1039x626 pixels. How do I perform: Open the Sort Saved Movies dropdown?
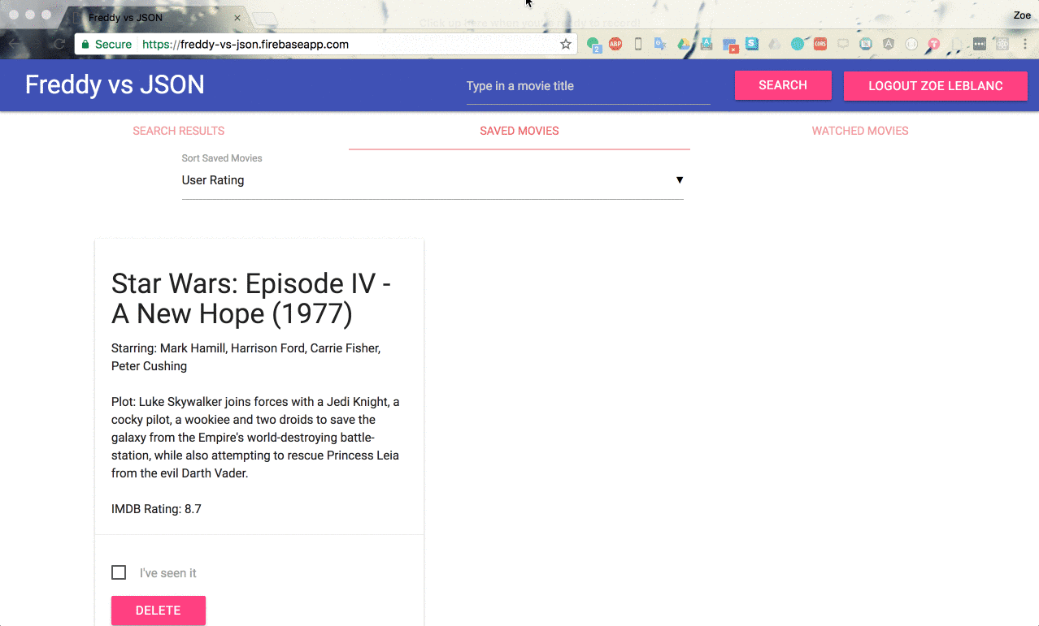(433, 180)
